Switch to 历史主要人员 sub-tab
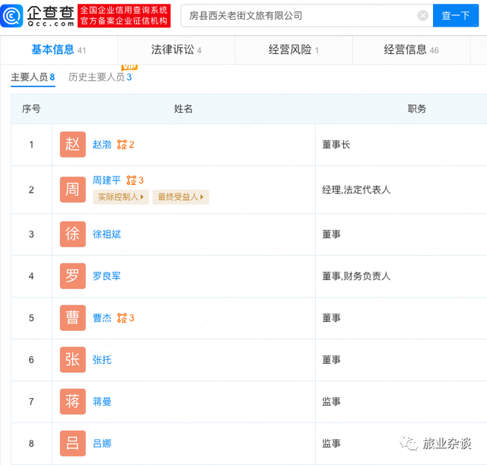This screenshot has width=487, height=465. point(100,78)
